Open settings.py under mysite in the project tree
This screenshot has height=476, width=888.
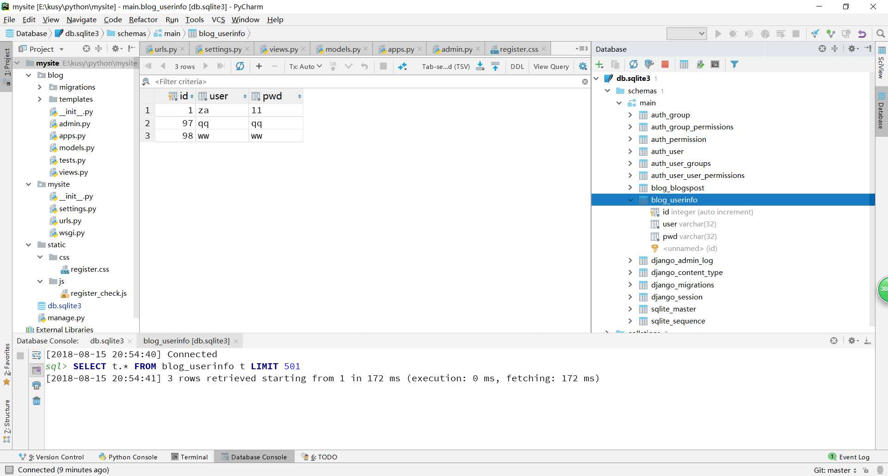pos(77,208)
